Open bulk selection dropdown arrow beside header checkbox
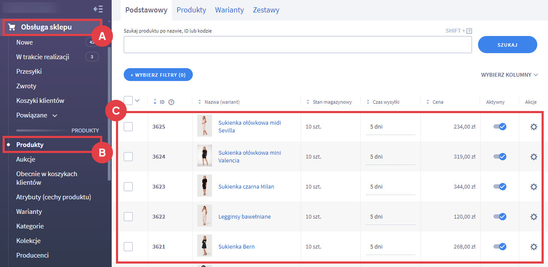548x267 pixels. click(137, 101)
